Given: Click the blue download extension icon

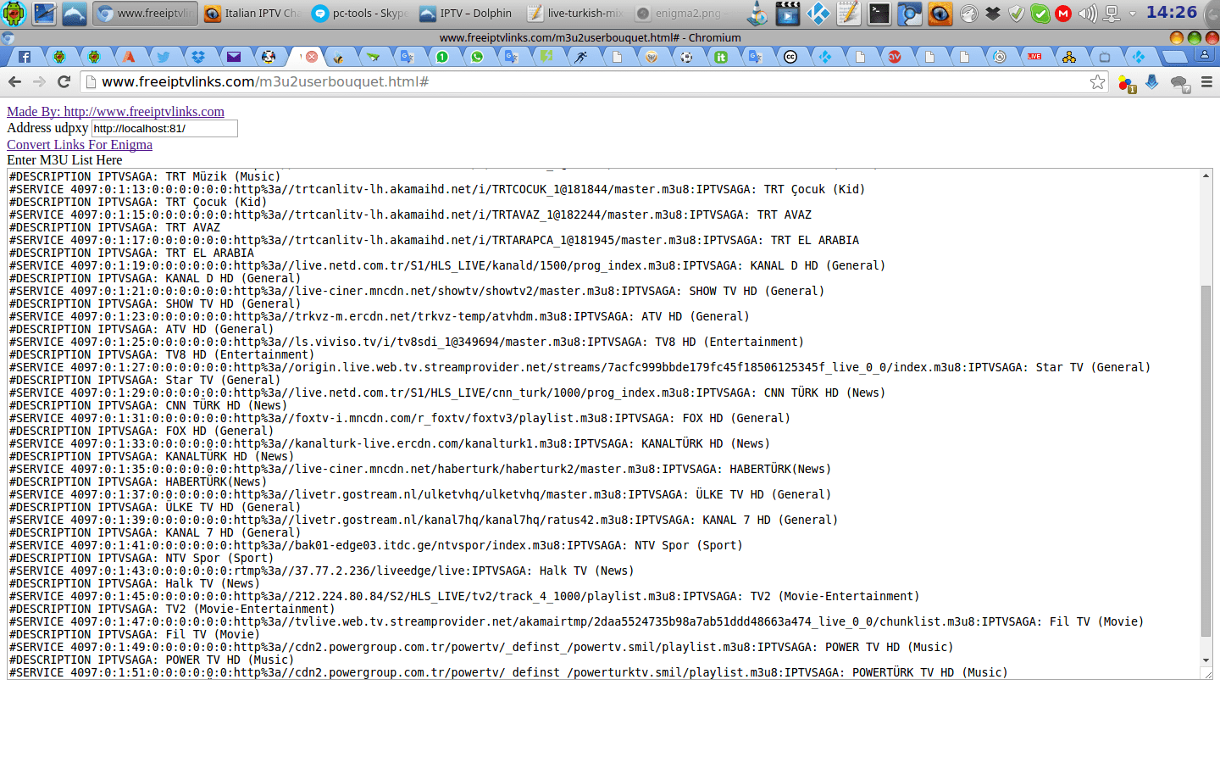Looking at the screenshot, I should pos(1152,81).
